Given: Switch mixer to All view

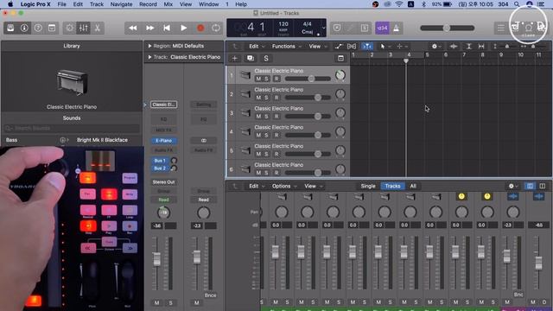Looking at the screenshot, I should click(413, 186).
